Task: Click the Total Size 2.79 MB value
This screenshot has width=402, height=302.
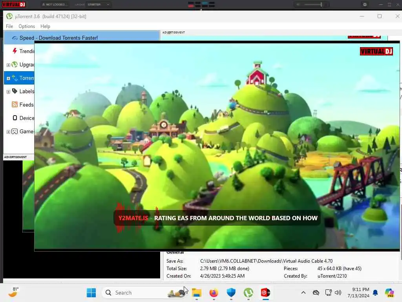Action: coord(224,268)
